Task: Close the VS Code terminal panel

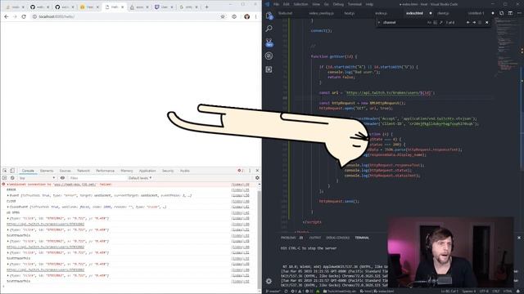Action: point(518,238)
